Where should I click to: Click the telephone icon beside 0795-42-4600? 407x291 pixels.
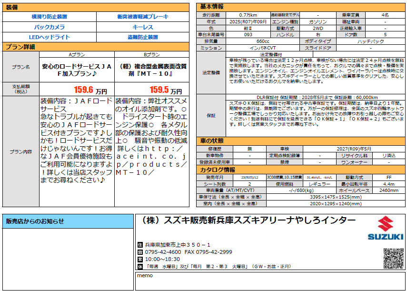[140, 252]
